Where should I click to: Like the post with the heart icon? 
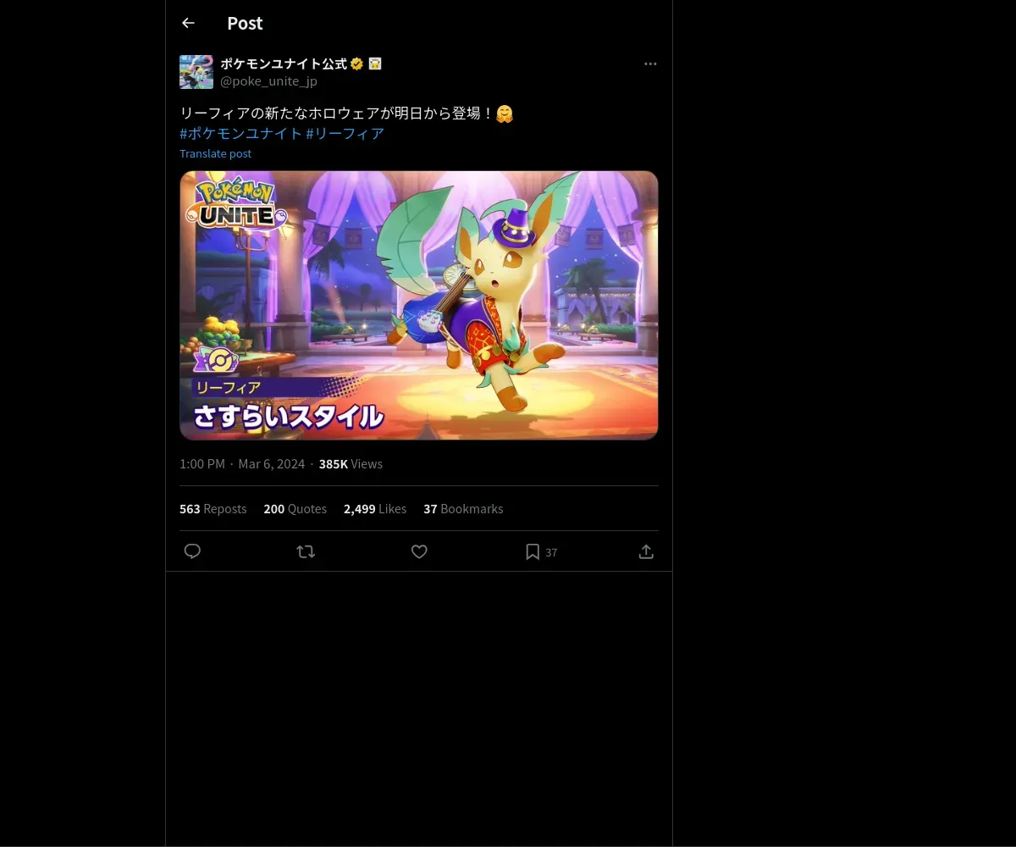[x=419, y=551]
